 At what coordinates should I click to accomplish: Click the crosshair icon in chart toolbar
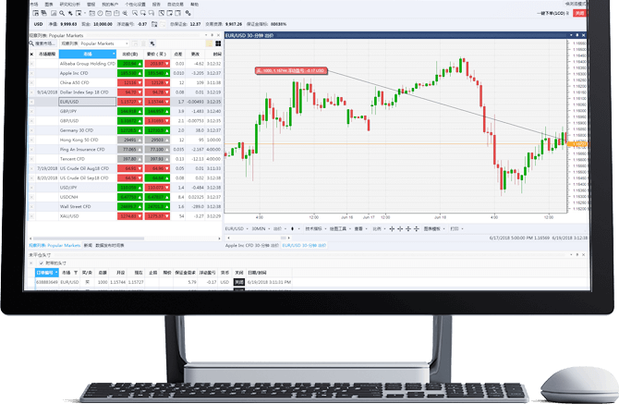pos(391,227)
